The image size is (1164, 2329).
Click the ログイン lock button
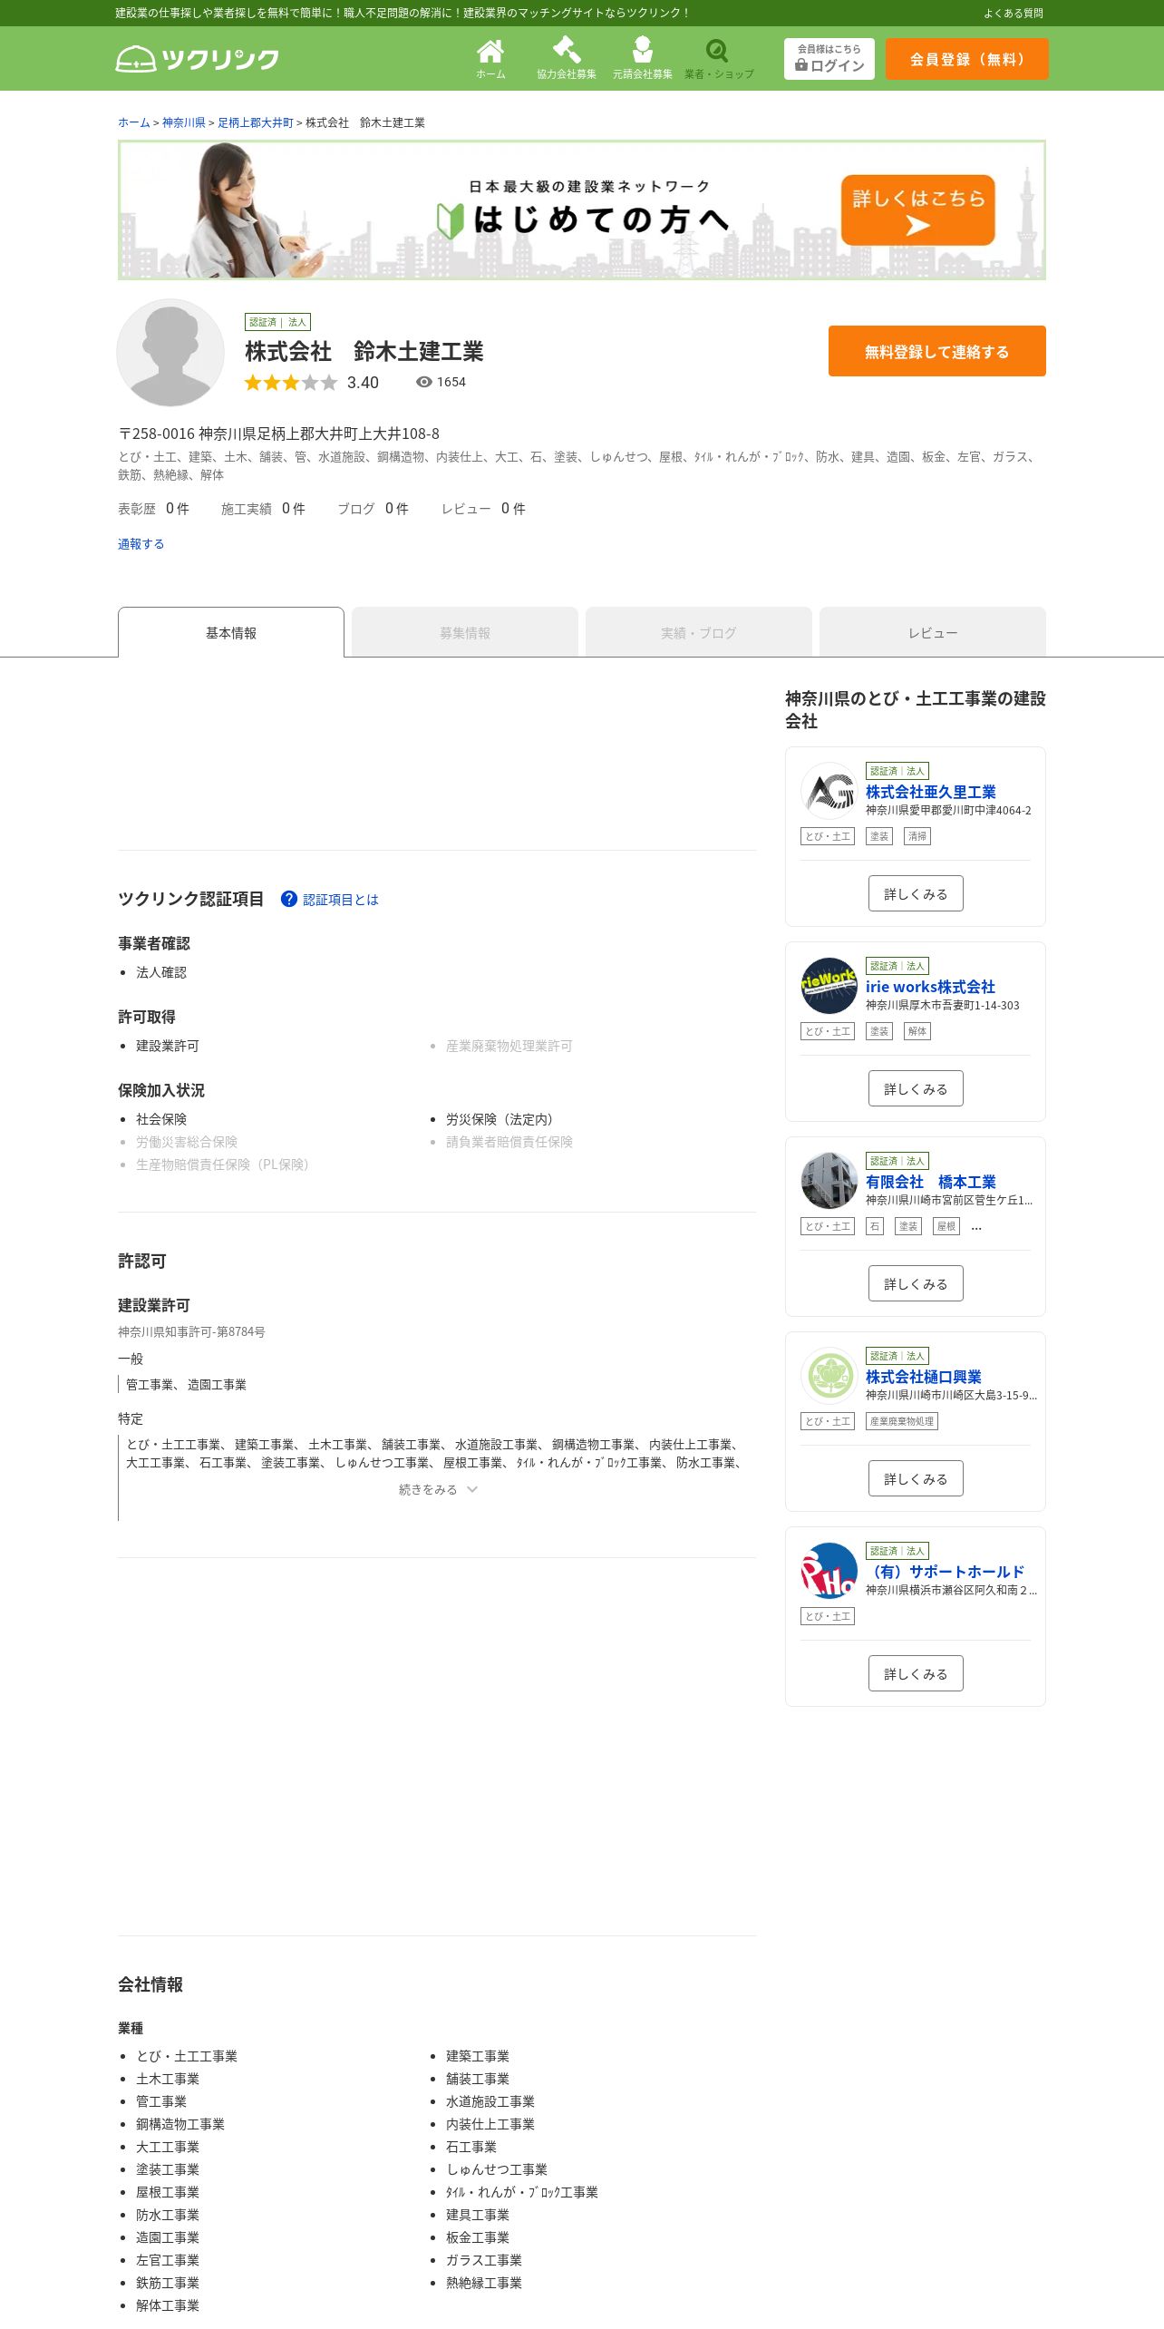(829, 59)
